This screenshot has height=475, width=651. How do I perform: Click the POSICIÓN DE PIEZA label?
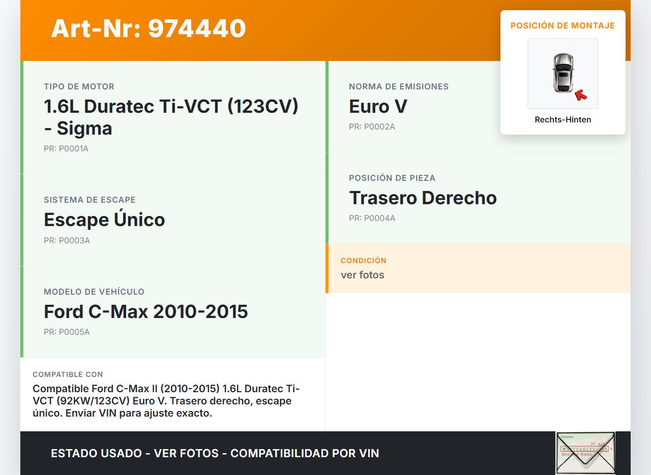pos(392,178)
